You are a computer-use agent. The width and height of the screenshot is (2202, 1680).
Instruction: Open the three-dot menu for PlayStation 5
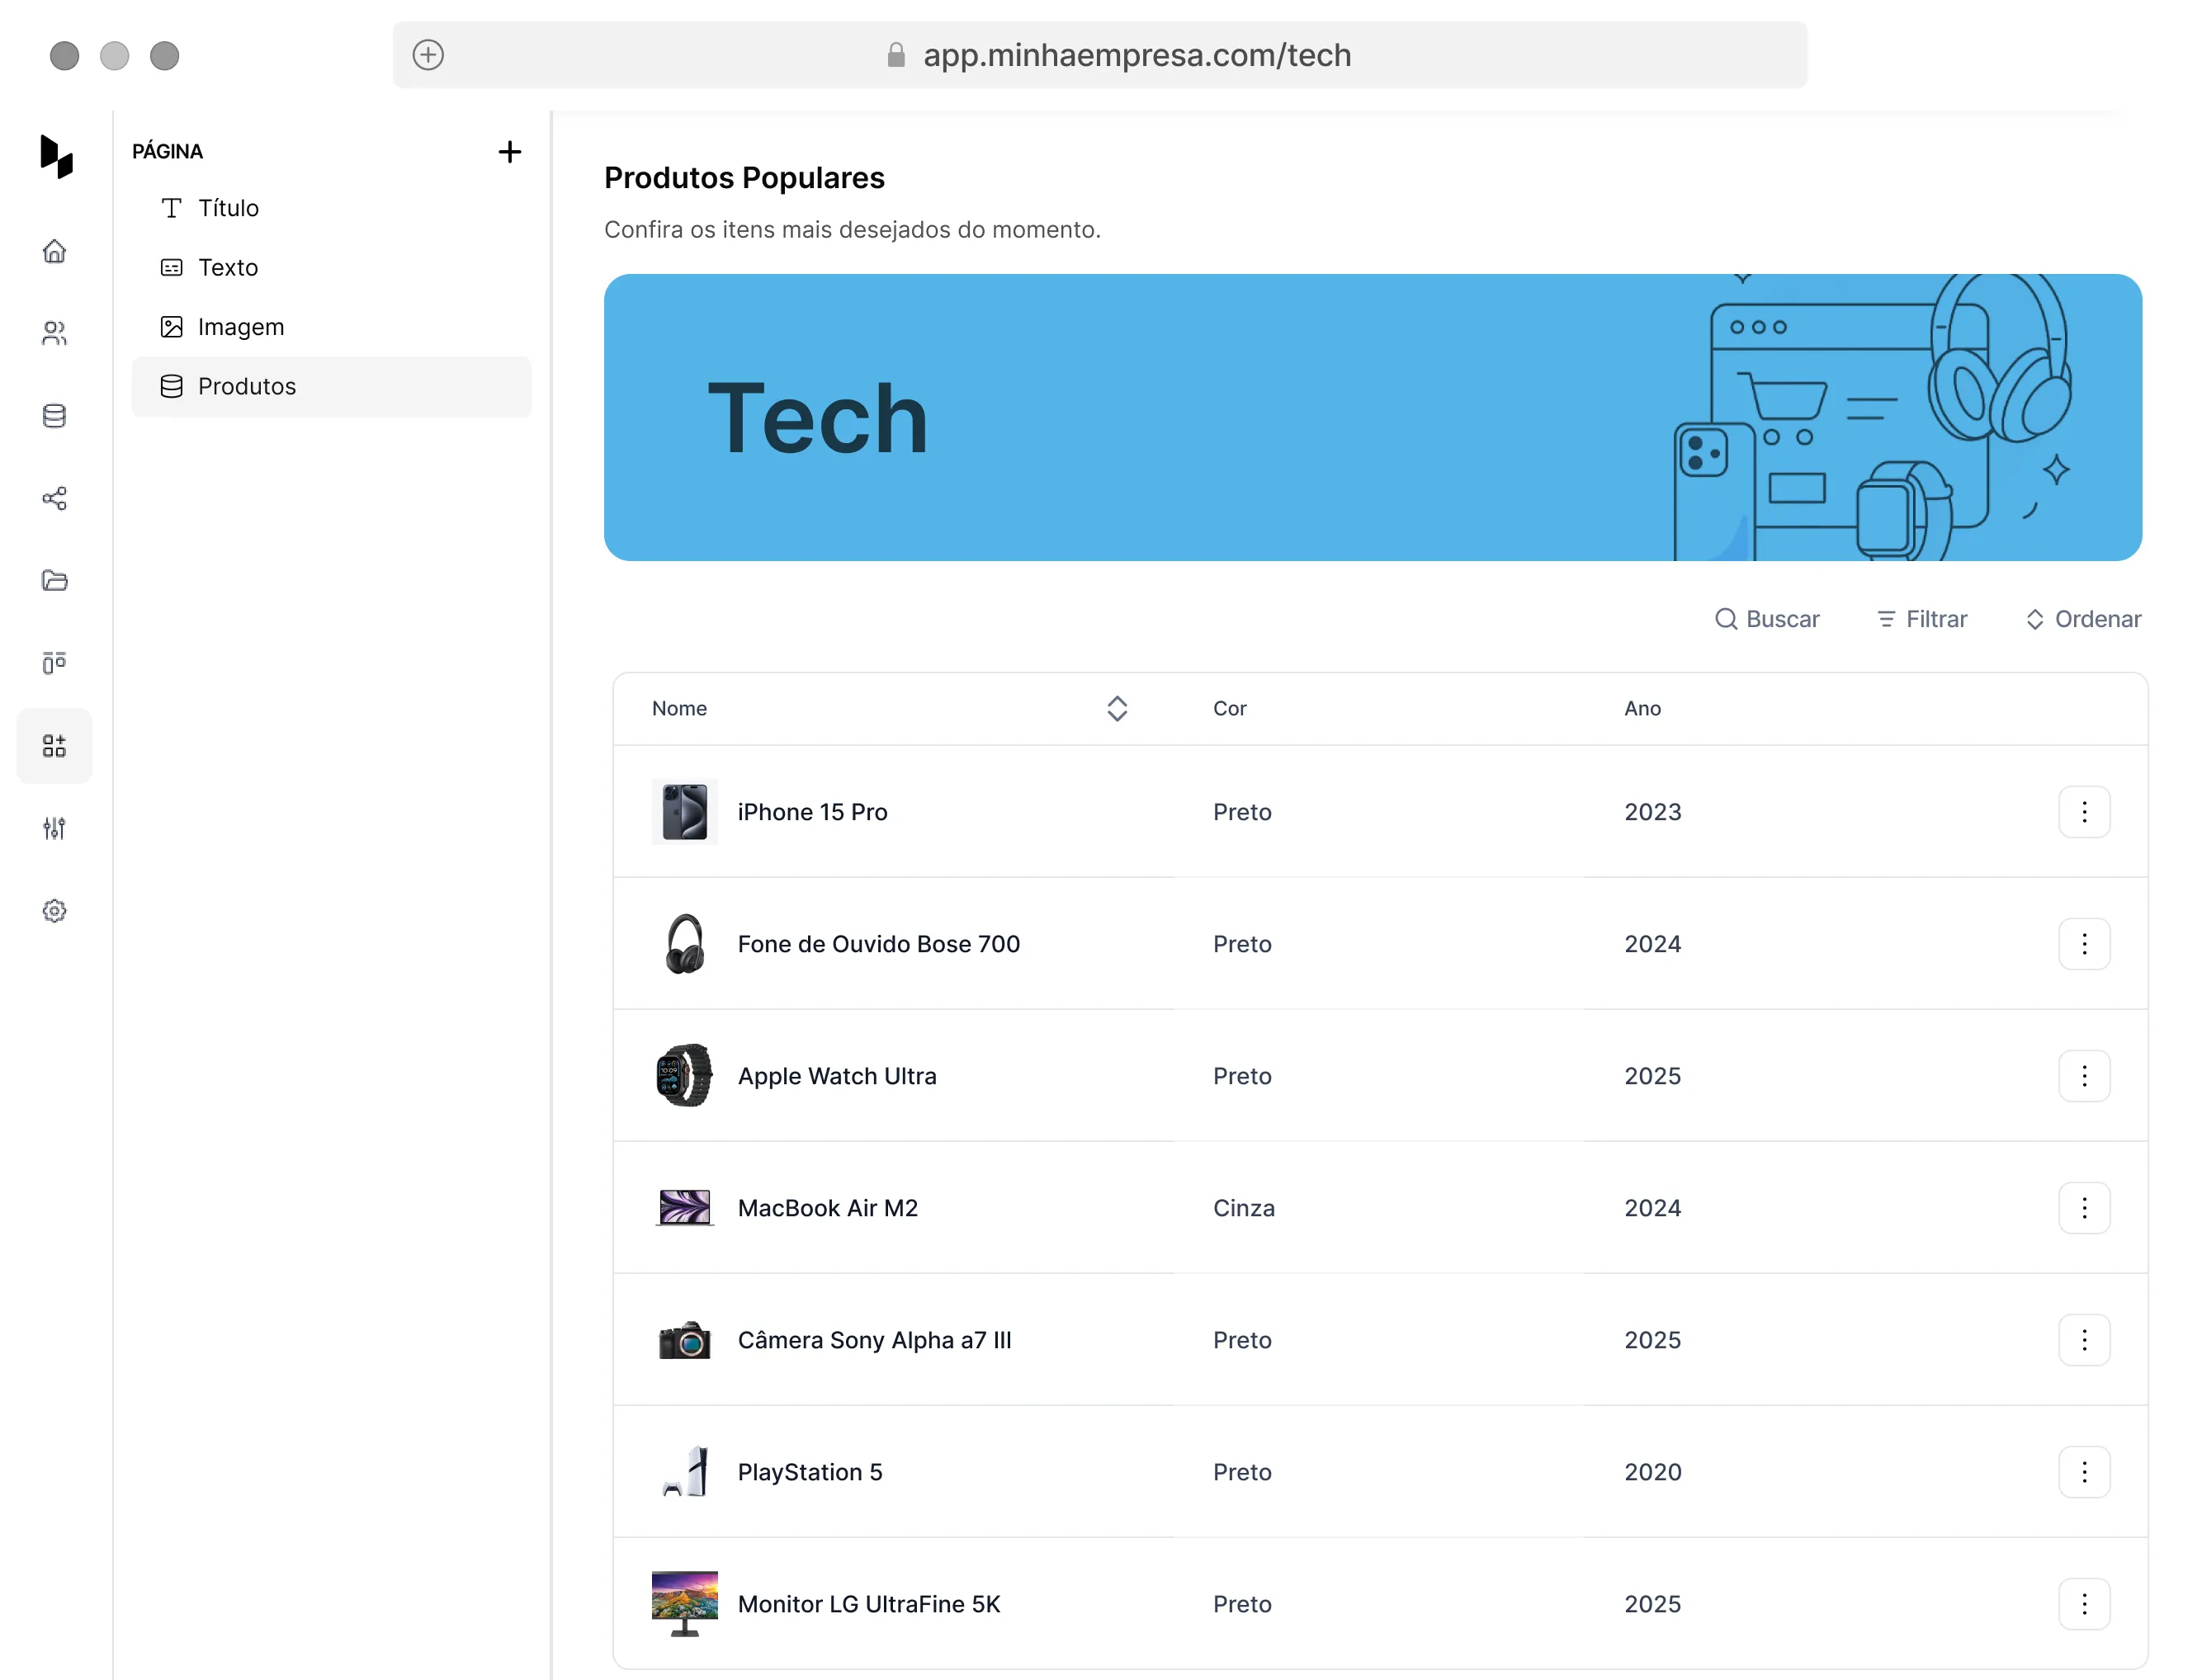pyautogui.click(x=2084, y=1471)
